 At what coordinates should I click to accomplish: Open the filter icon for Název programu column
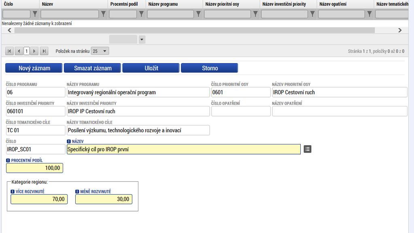tap(199, 14)
